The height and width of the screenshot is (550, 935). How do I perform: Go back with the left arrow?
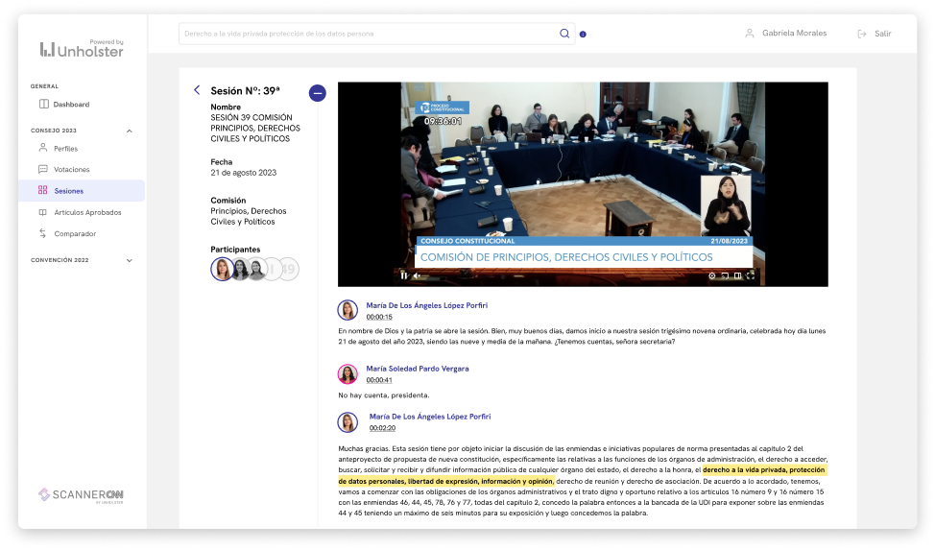pos(197,90)
